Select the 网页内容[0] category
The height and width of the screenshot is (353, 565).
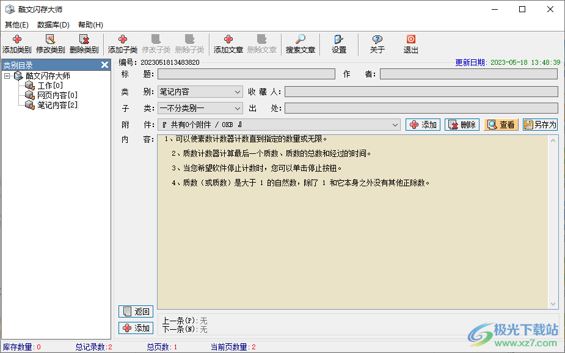[57, 95]
